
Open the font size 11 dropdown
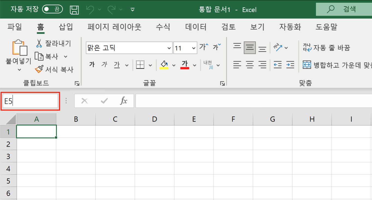(194, 48)
